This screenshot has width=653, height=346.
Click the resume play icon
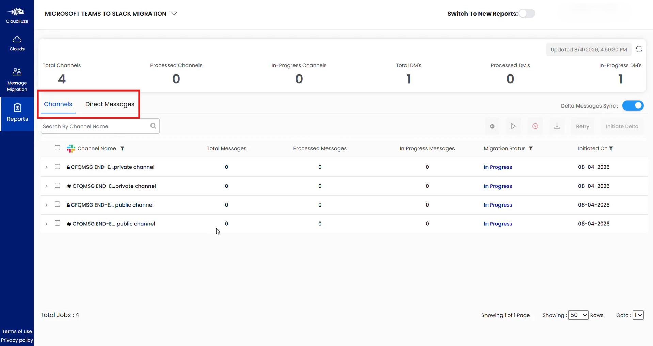tap(513, 126)
